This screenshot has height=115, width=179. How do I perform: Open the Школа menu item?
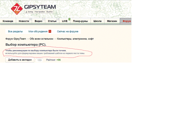(x=97, y=21)
